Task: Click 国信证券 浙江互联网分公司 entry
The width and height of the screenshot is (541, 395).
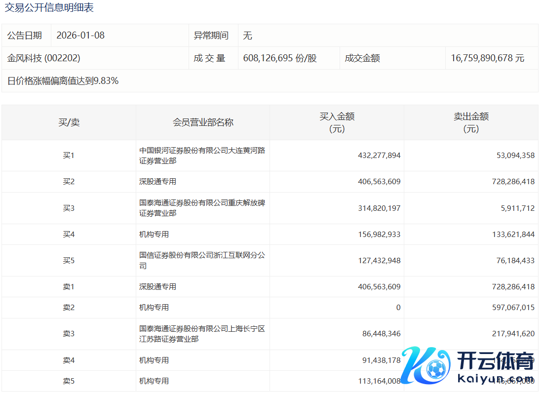Action: click(x=202, y=260)
